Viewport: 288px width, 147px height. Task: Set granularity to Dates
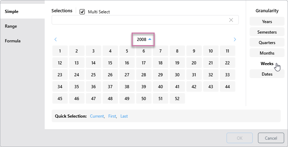(267, 74)
